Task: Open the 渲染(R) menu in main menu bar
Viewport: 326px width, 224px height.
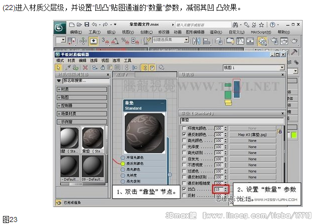Action: (x=216, y=32)
